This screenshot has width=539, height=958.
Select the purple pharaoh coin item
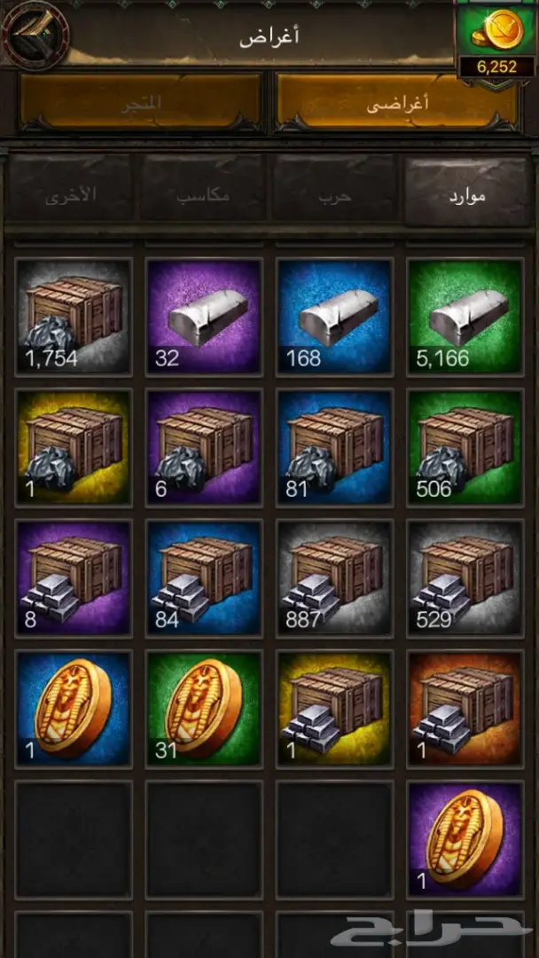pos(465,839)
